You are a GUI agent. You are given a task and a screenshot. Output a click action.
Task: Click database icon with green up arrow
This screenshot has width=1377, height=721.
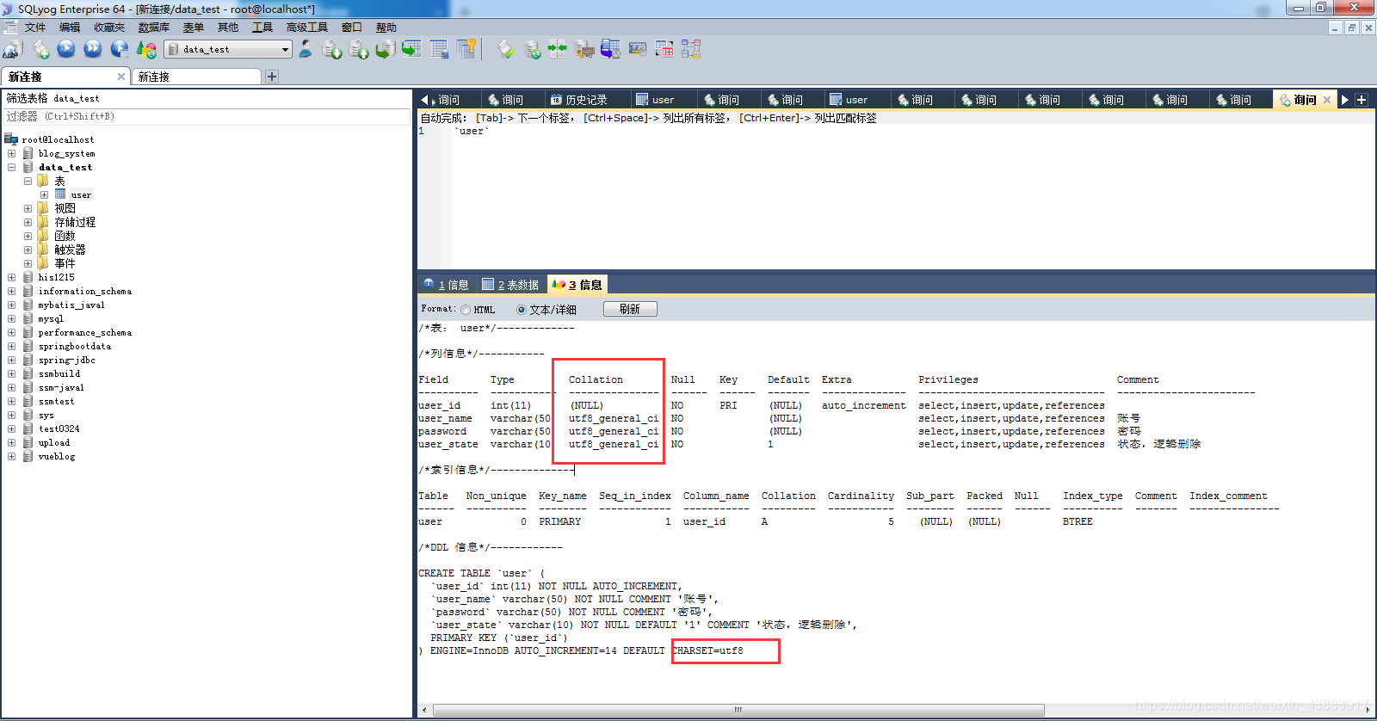(x=359, y=50)
